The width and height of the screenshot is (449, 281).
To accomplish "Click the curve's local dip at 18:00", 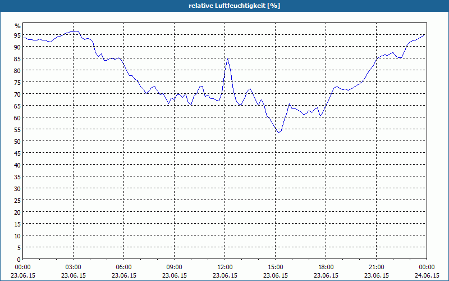I will pyautogui.click(x=320, y=116).
